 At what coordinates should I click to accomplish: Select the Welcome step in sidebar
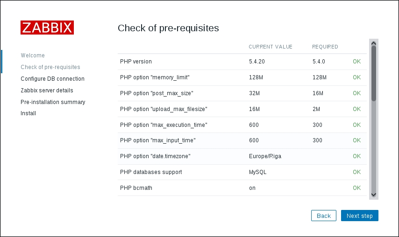33,56
